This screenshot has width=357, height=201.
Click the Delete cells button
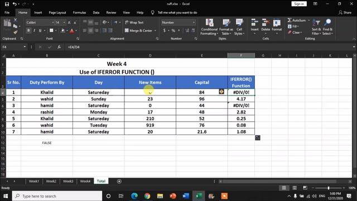tap(266, 26)
